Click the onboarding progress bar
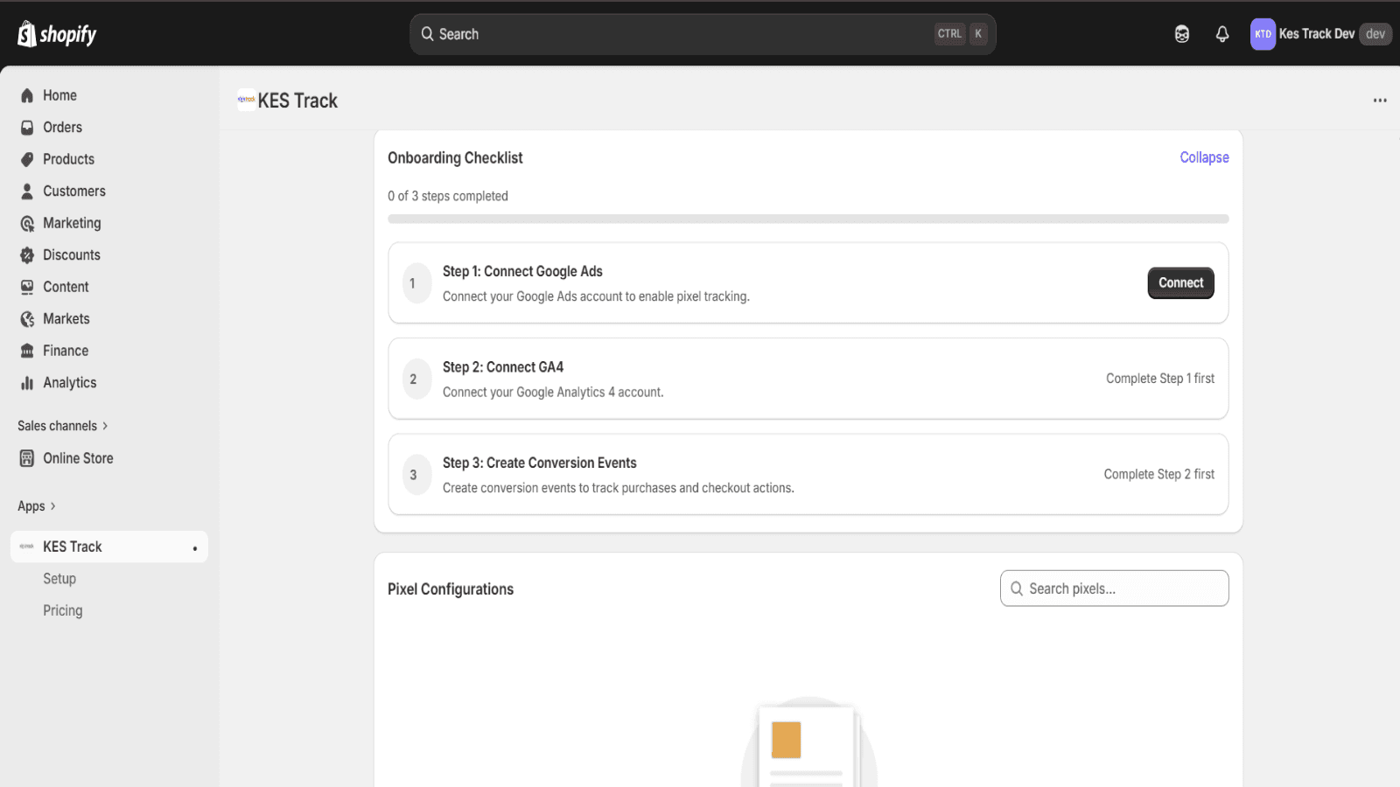 pos(808,219)
